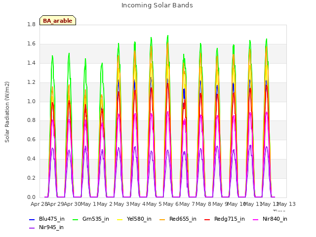Click the Blu475_in legend label
316x237 pixels.
52,219
